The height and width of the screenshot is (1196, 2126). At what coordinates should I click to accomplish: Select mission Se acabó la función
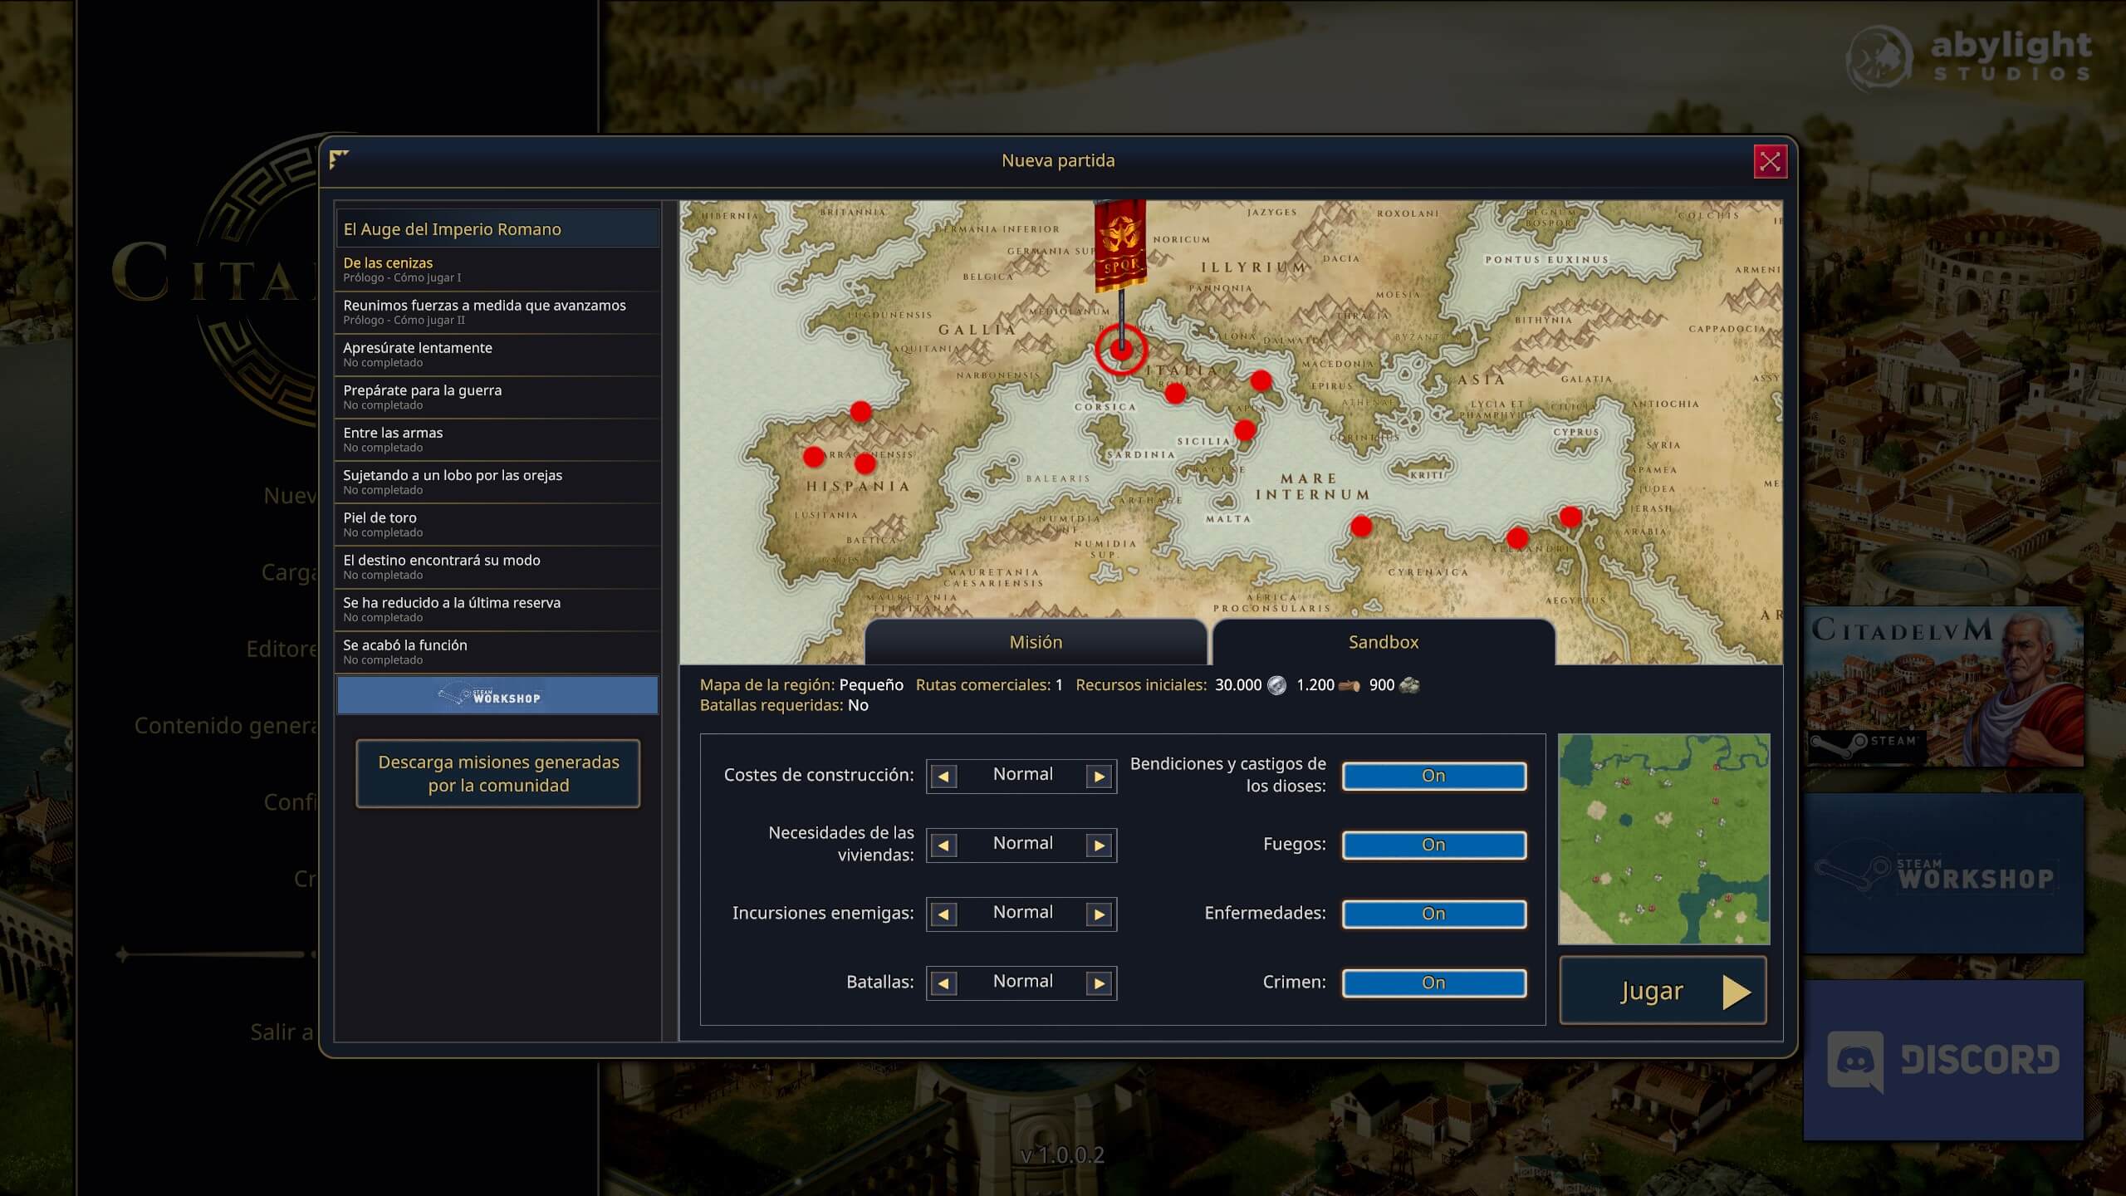pos(497,651)
